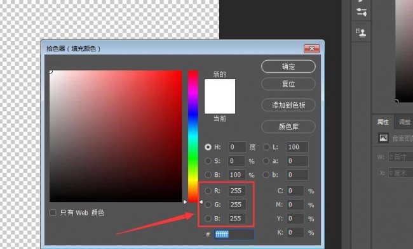Enable 只有 Web 颜色 checkbox
This screenshot has width=413, height=249.
coord(53,212)
